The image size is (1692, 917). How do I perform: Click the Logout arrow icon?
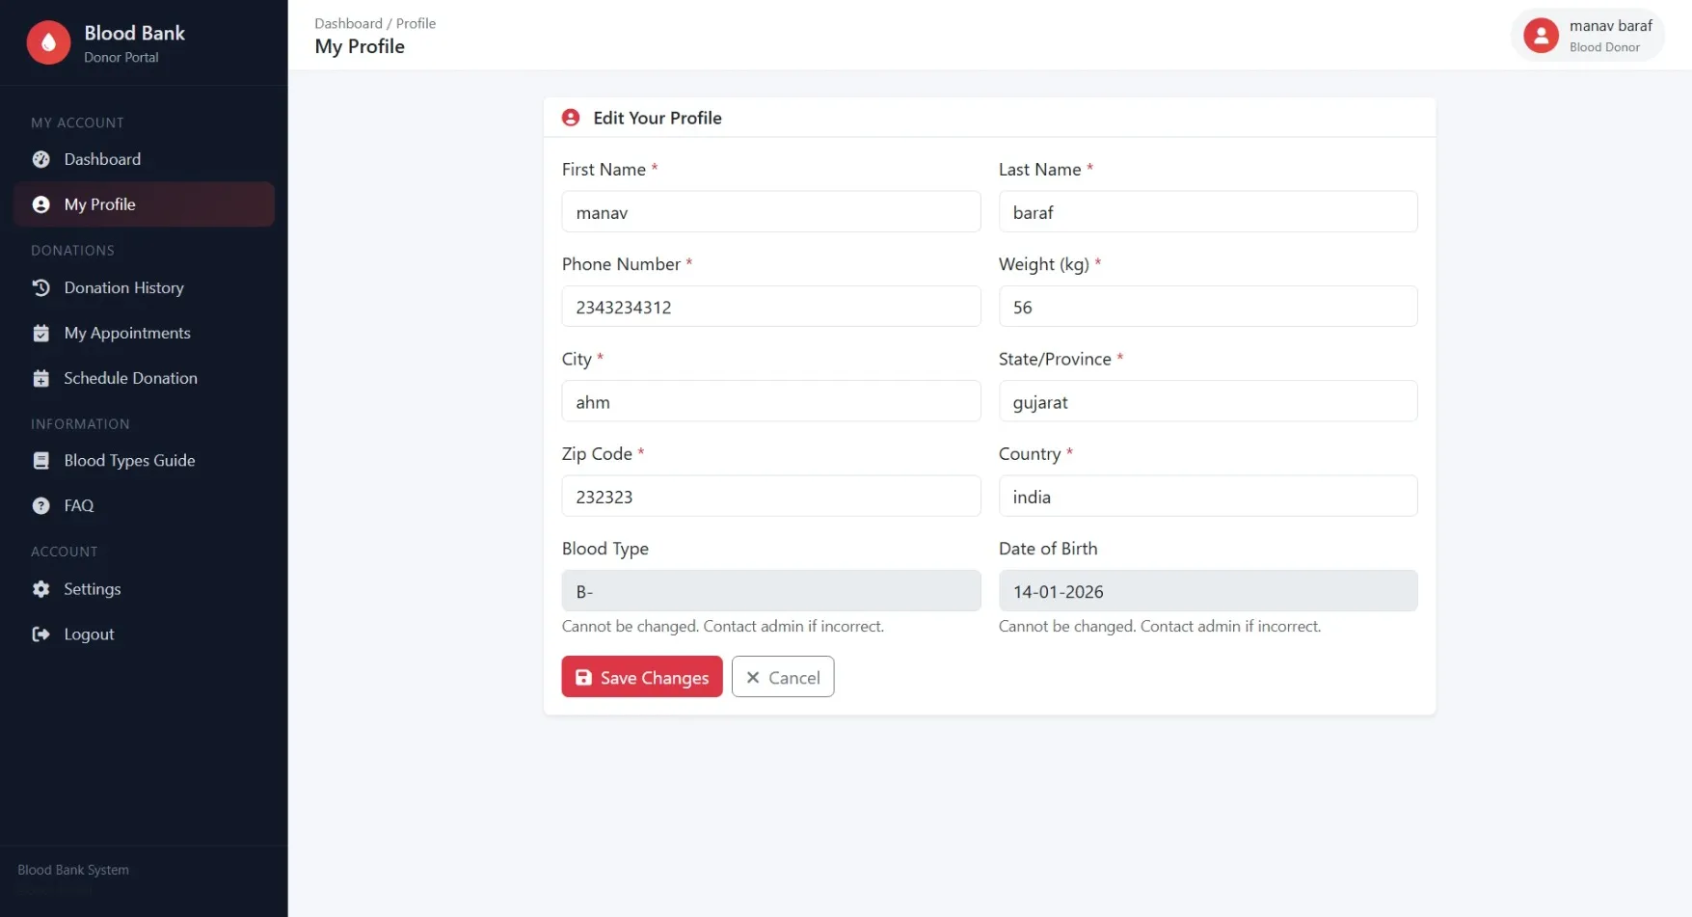coord(40,634)
